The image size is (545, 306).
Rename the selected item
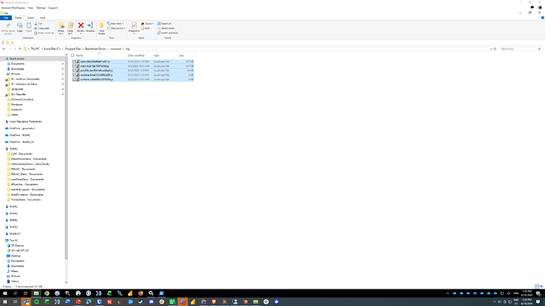coord(90,28)
